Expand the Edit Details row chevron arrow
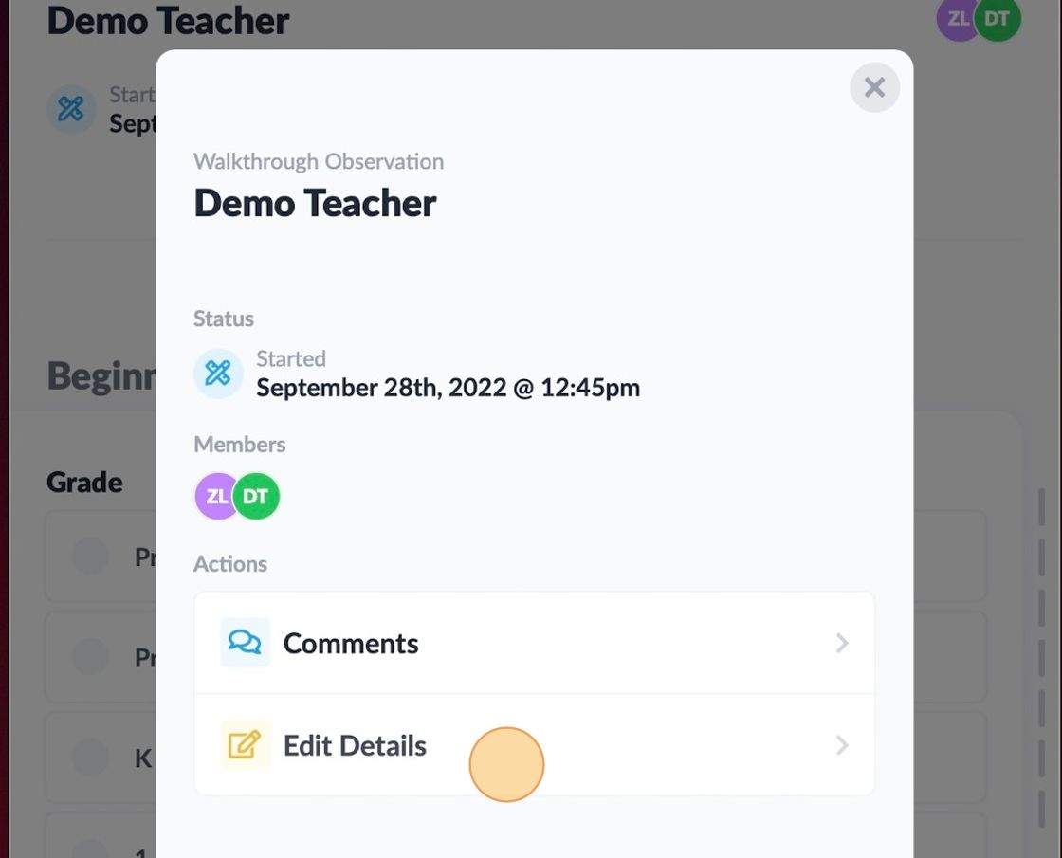The image size is (1062, 858). coord(841,746)
